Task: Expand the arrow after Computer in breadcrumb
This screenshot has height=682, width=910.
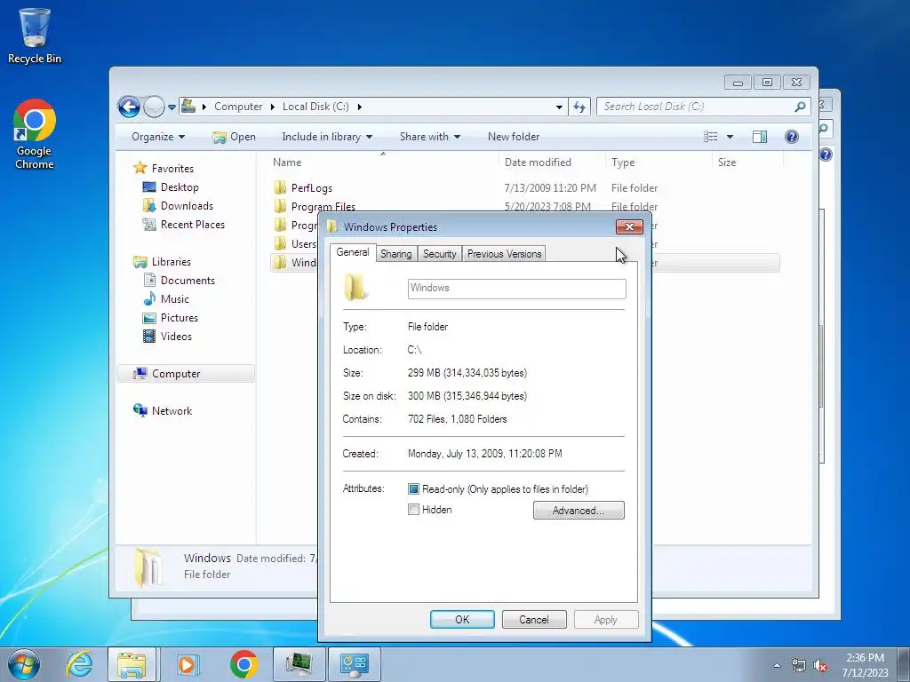Action: 273,107
